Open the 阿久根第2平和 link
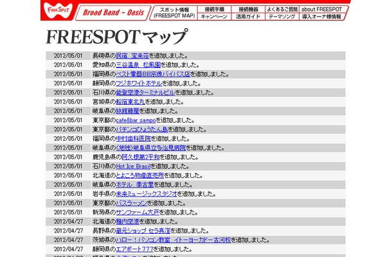Screen dimensions: 392x257 point(141,157)
